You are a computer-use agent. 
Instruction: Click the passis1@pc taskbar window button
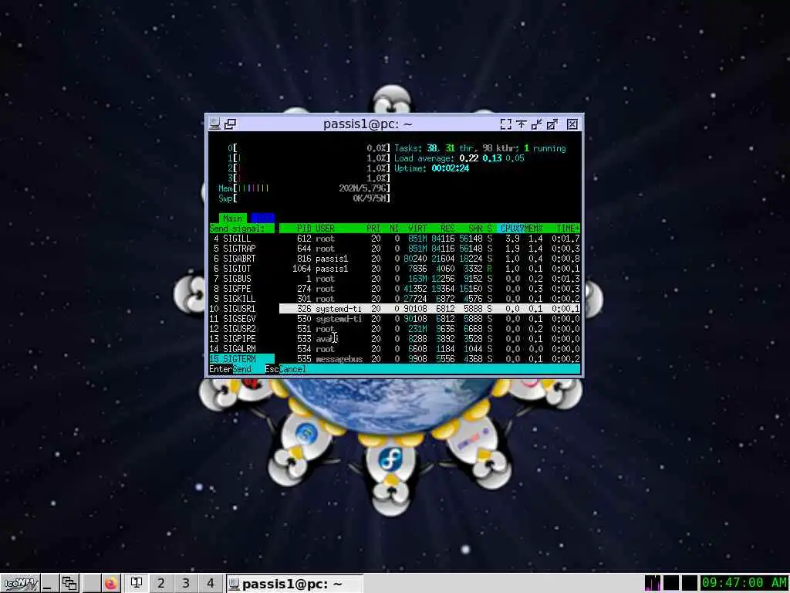coord(294,584)
